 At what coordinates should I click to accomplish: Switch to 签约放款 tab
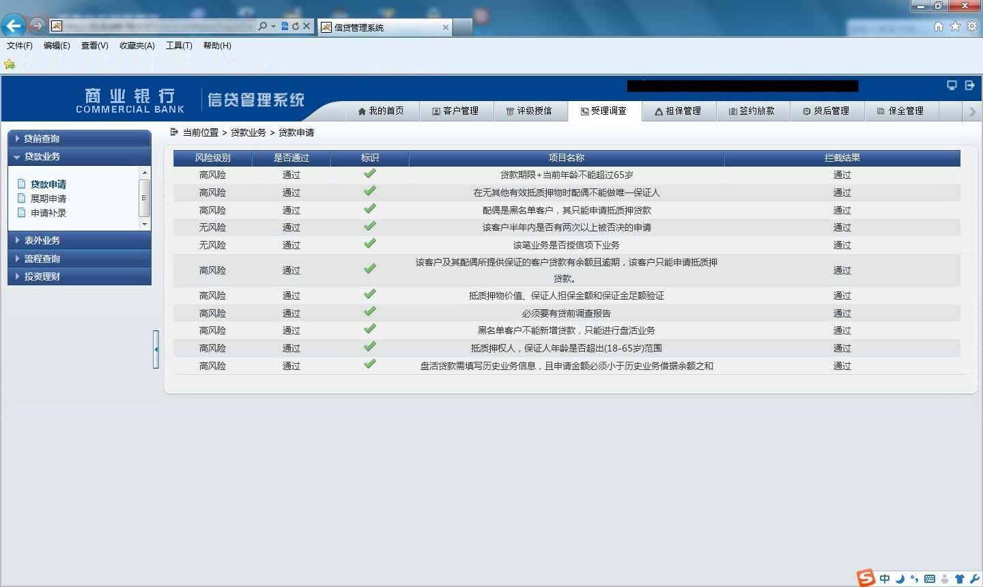tap(752, 111)
